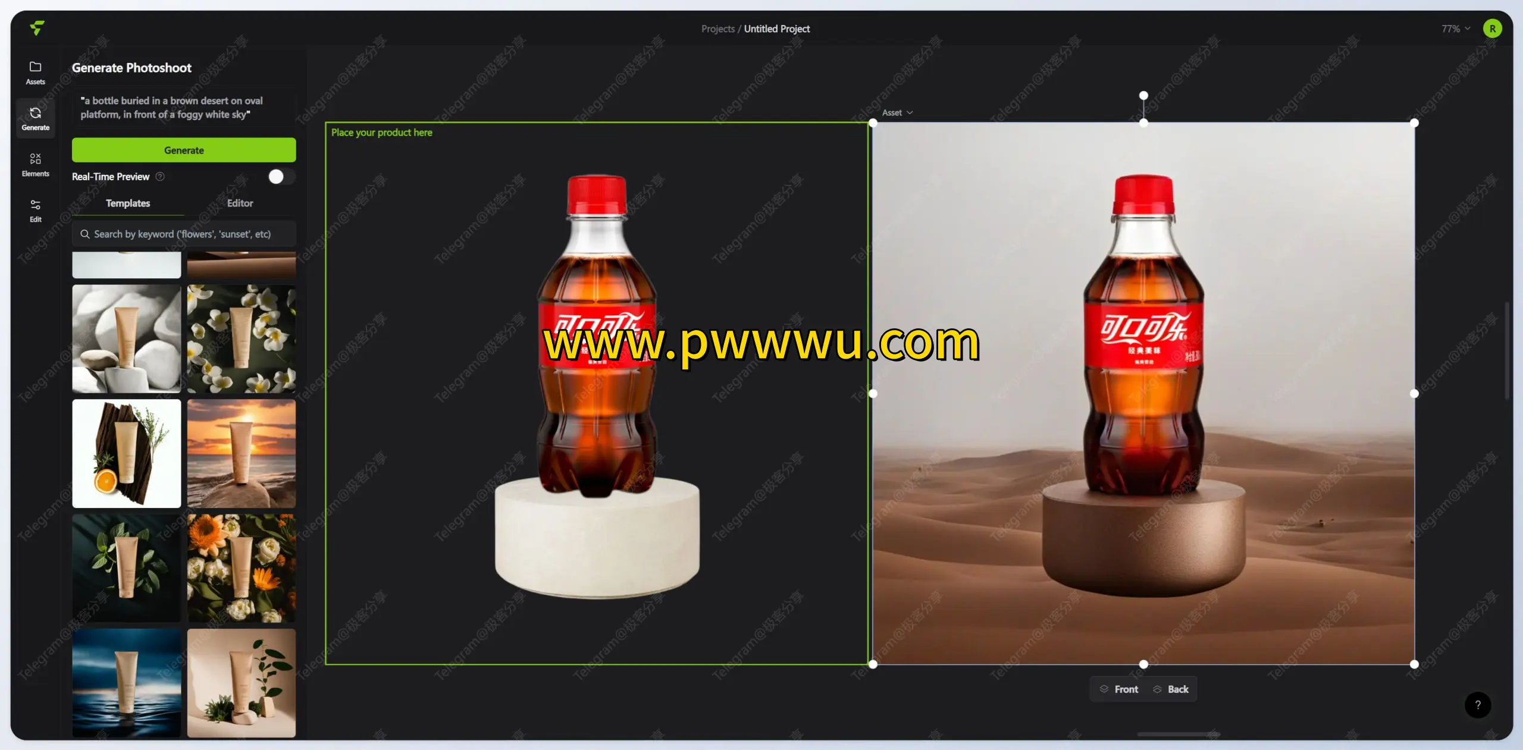This screenshot has width=1523, height=750.
Task: Expand the Asset dropdown above the canvas
Action: [896, 112]
